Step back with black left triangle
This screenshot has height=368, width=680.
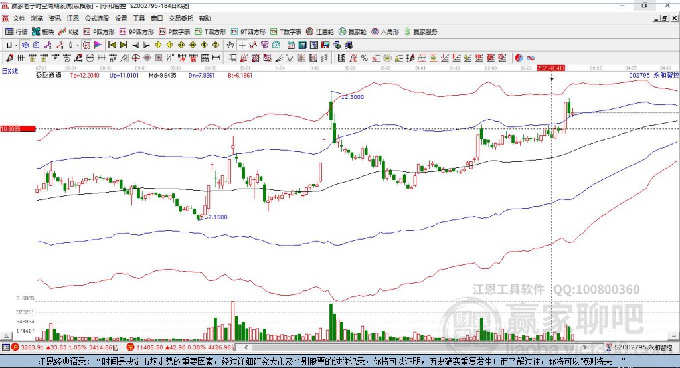click(x=135, y=45)
